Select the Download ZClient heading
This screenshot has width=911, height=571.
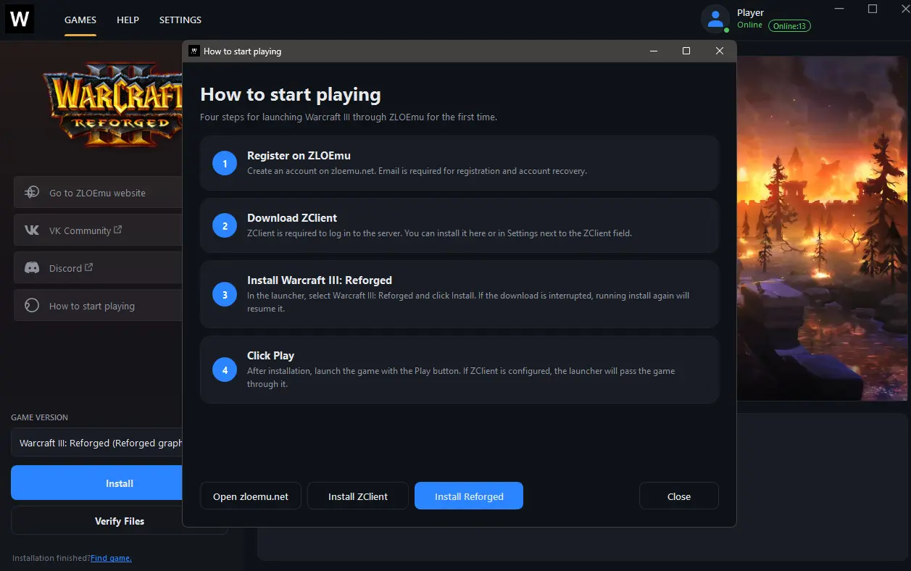[292, 218]
